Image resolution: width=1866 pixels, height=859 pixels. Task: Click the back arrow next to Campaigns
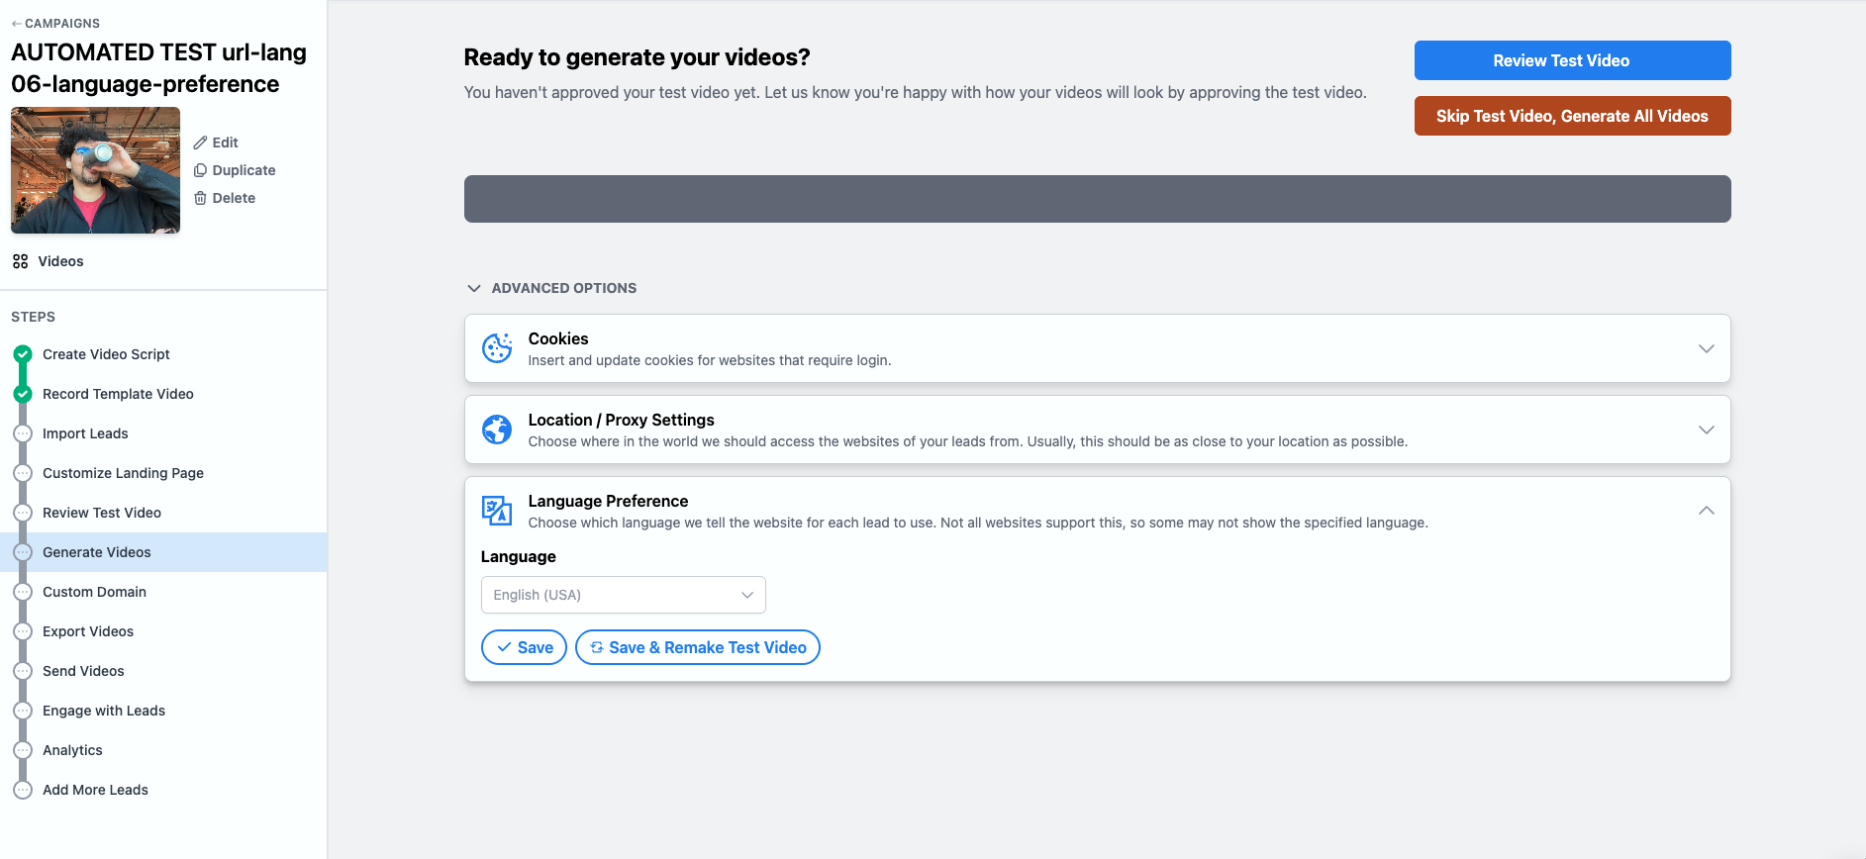coord(16,24)
